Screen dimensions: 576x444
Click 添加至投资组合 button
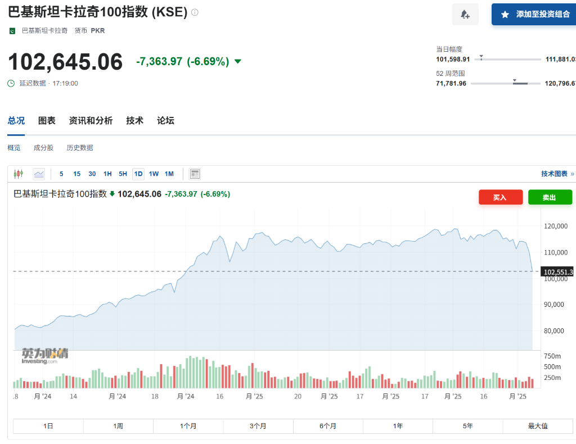(534, 15)
